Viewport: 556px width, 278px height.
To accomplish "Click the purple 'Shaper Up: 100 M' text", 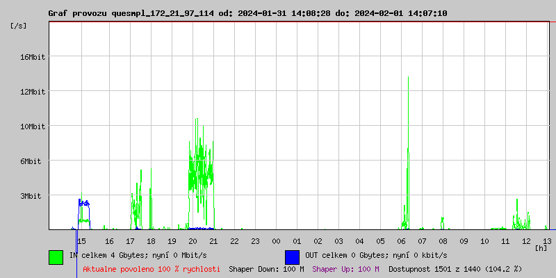I will [x=345, y=269].
